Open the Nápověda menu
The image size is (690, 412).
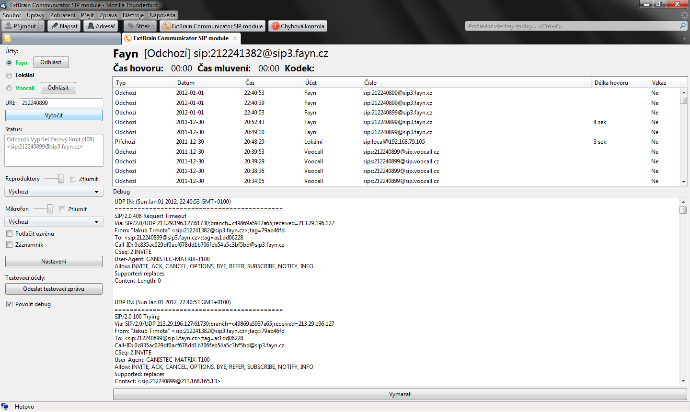162,15
